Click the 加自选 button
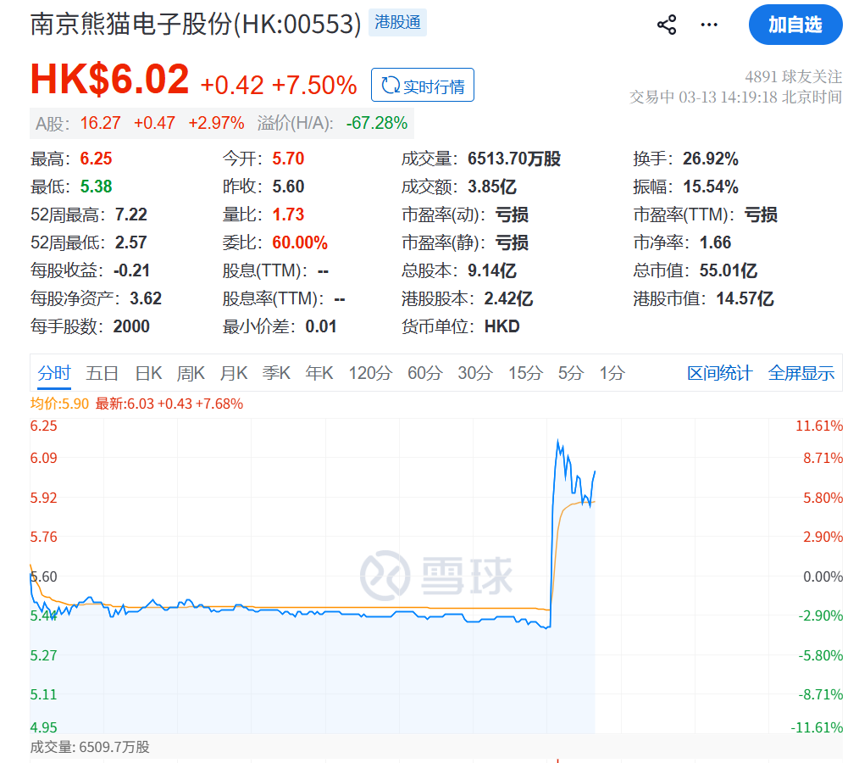 (x=795, y=25)
